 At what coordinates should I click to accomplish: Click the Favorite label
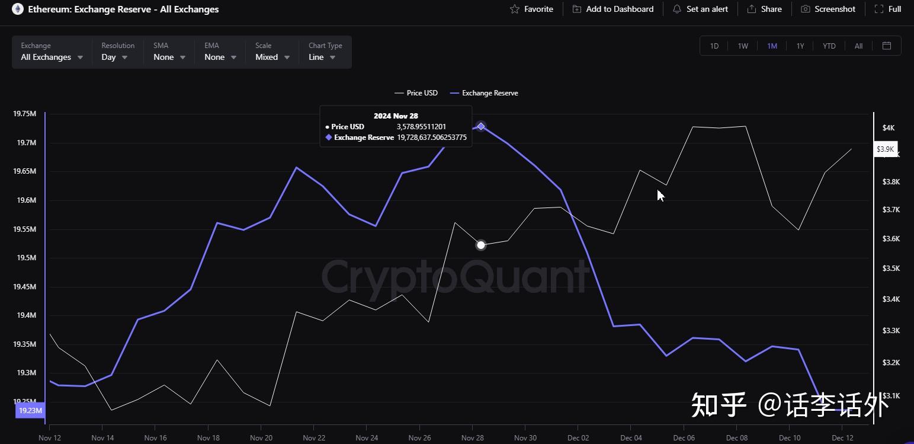pyautogui.click(x=538, y=9)
